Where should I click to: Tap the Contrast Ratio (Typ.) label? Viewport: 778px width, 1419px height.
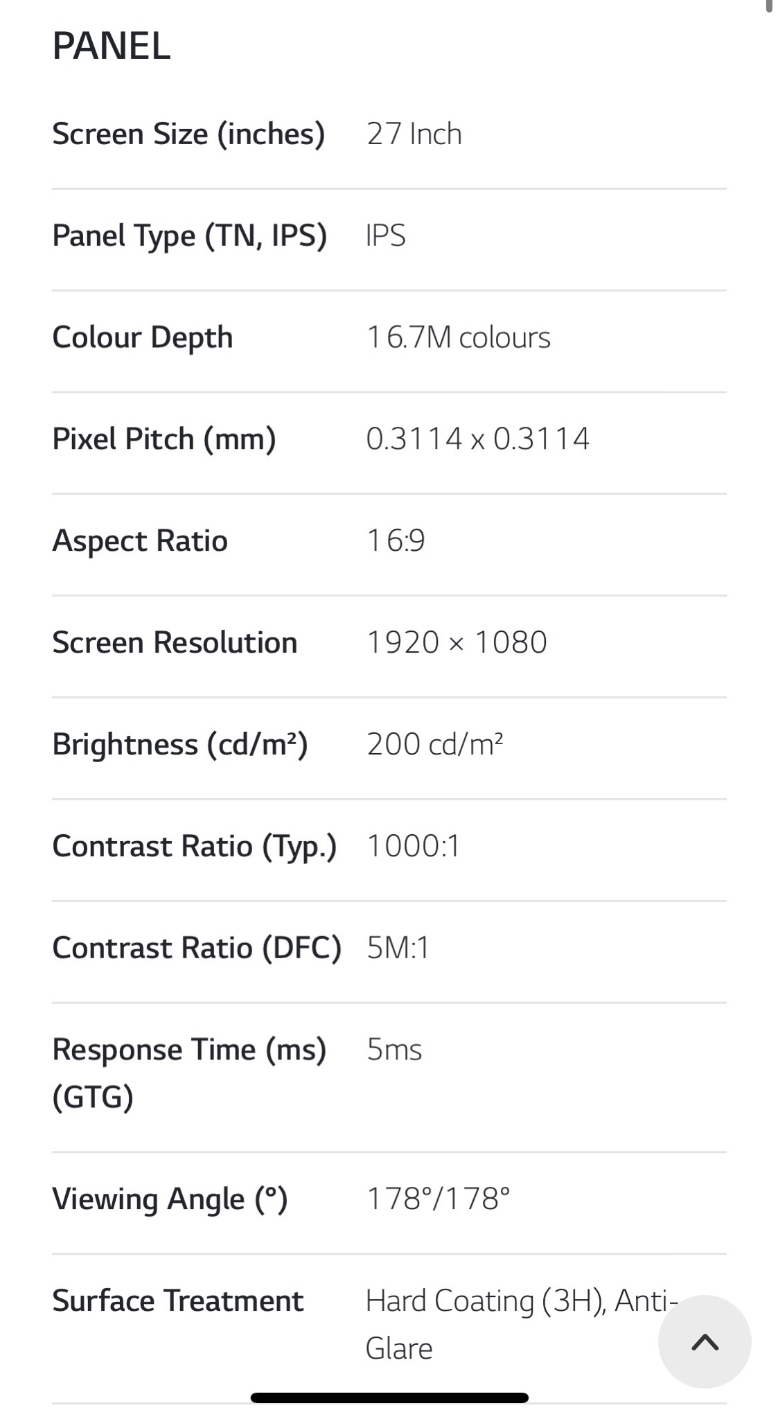click(x=195, y=846)
